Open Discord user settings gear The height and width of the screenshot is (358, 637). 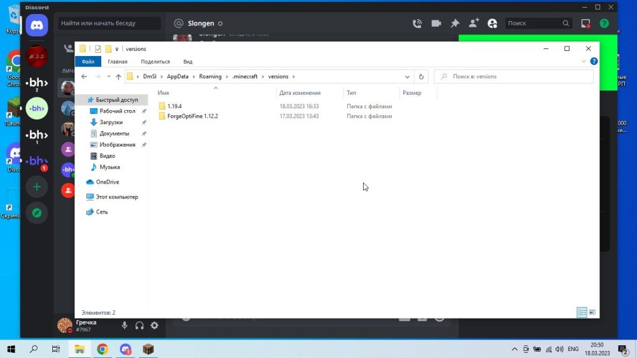[x=154, y=326]
